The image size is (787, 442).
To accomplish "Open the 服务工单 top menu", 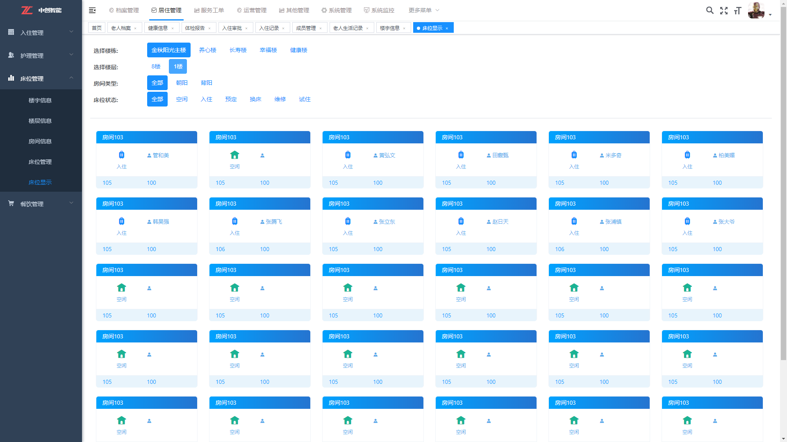I will pyautogui.click(x=209, y=10).
